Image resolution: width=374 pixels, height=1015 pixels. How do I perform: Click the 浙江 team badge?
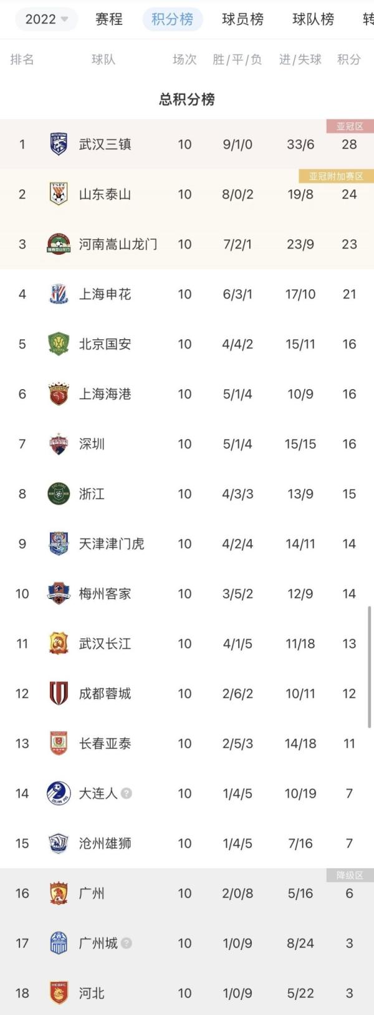point(59,494)
